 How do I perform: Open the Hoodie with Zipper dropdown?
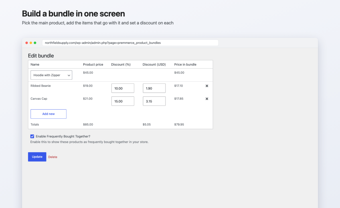point(51,75)
